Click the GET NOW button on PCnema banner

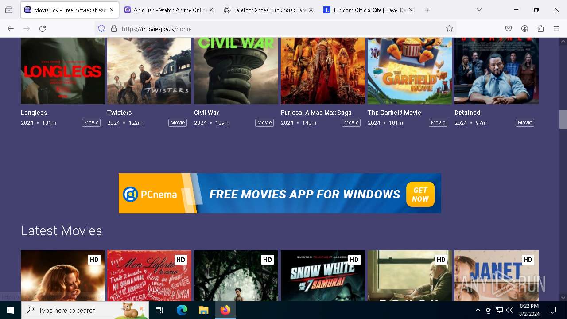pyautogui.click(x=420, y=194)
